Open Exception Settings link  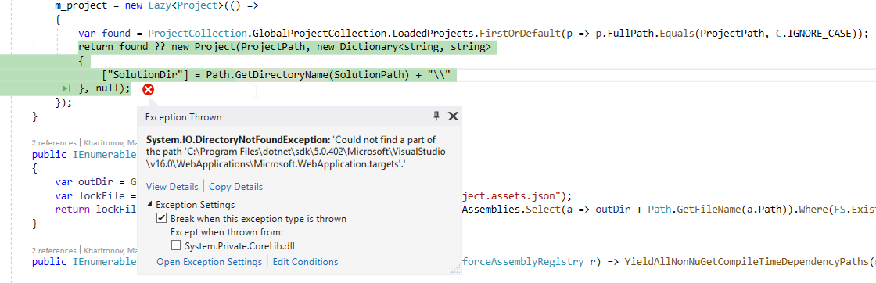209,262
